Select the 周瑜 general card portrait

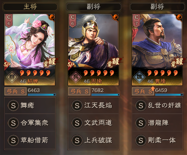[93, 50]
